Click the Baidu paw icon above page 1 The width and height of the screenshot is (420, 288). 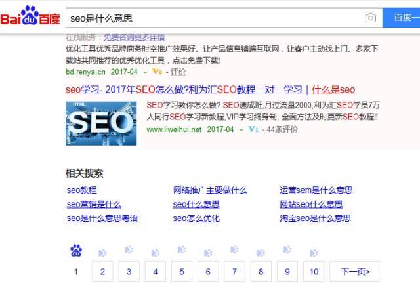pyautogui.click(x=76, y=251)
